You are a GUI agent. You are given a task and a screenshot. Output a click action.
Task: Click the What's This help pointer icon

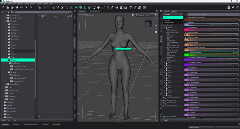(233, 7)
